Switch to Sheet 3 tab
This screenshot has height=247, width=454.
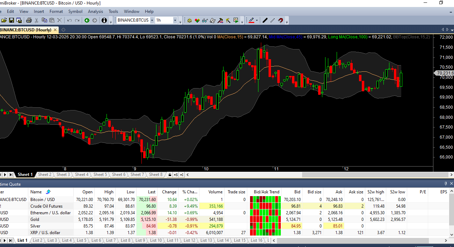pos(63,175)
